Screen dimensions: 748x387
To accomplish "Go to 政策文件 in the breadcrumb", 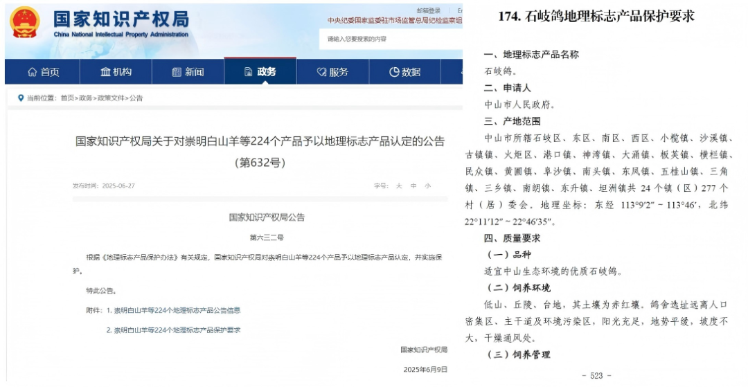I will (x=111, y=98).
